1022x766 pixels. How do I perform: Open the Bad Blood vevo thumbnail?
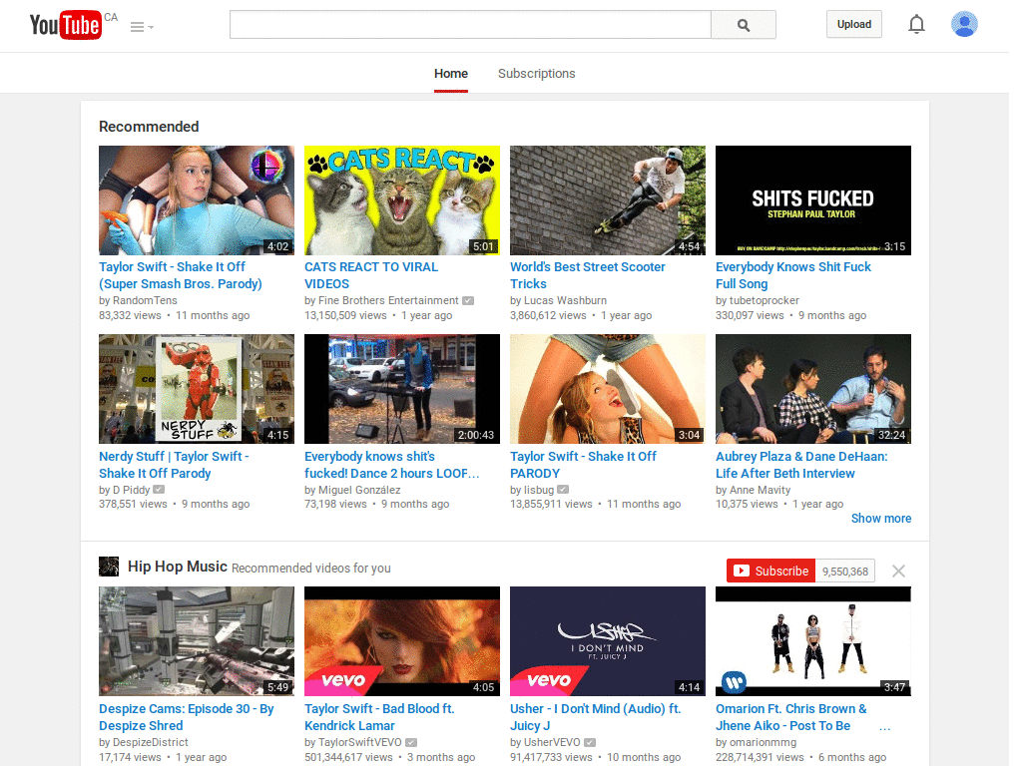pyautogui.click(x=402, y=641)
